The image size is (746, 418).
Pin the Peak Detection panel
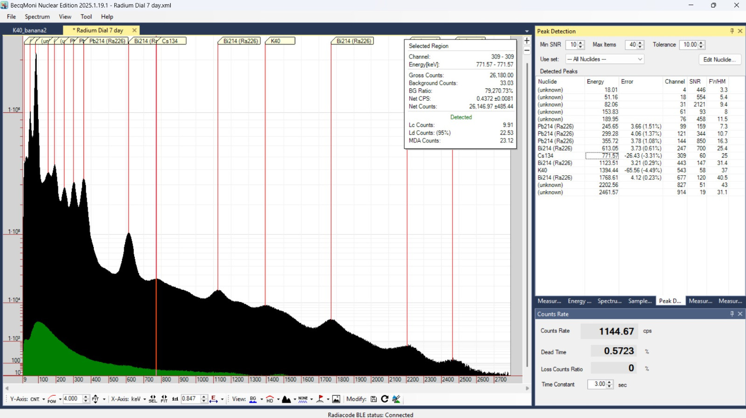[732, 31]
